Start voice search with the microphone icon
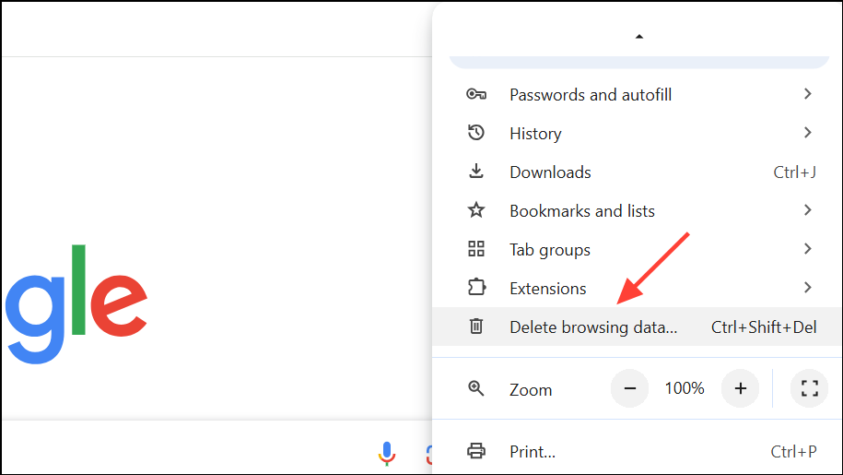The image size is (843, 475). click(387, 454)
